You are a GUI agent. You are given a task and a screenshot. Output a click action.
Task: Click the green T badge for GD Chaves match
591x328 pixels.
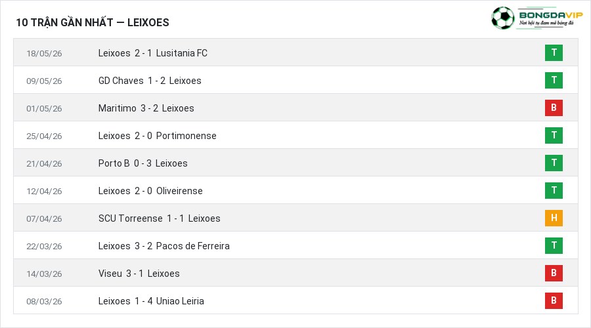tap(554, 80)
